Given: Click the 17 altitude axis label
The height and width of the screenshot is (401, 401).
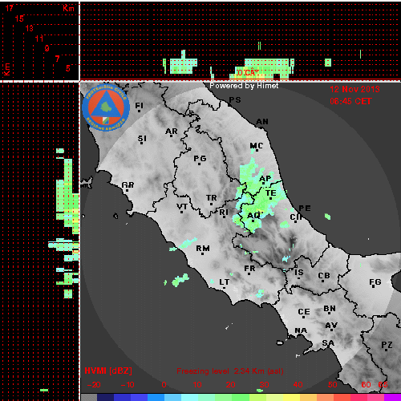Looking at the screenshot, I should [10, 8].
